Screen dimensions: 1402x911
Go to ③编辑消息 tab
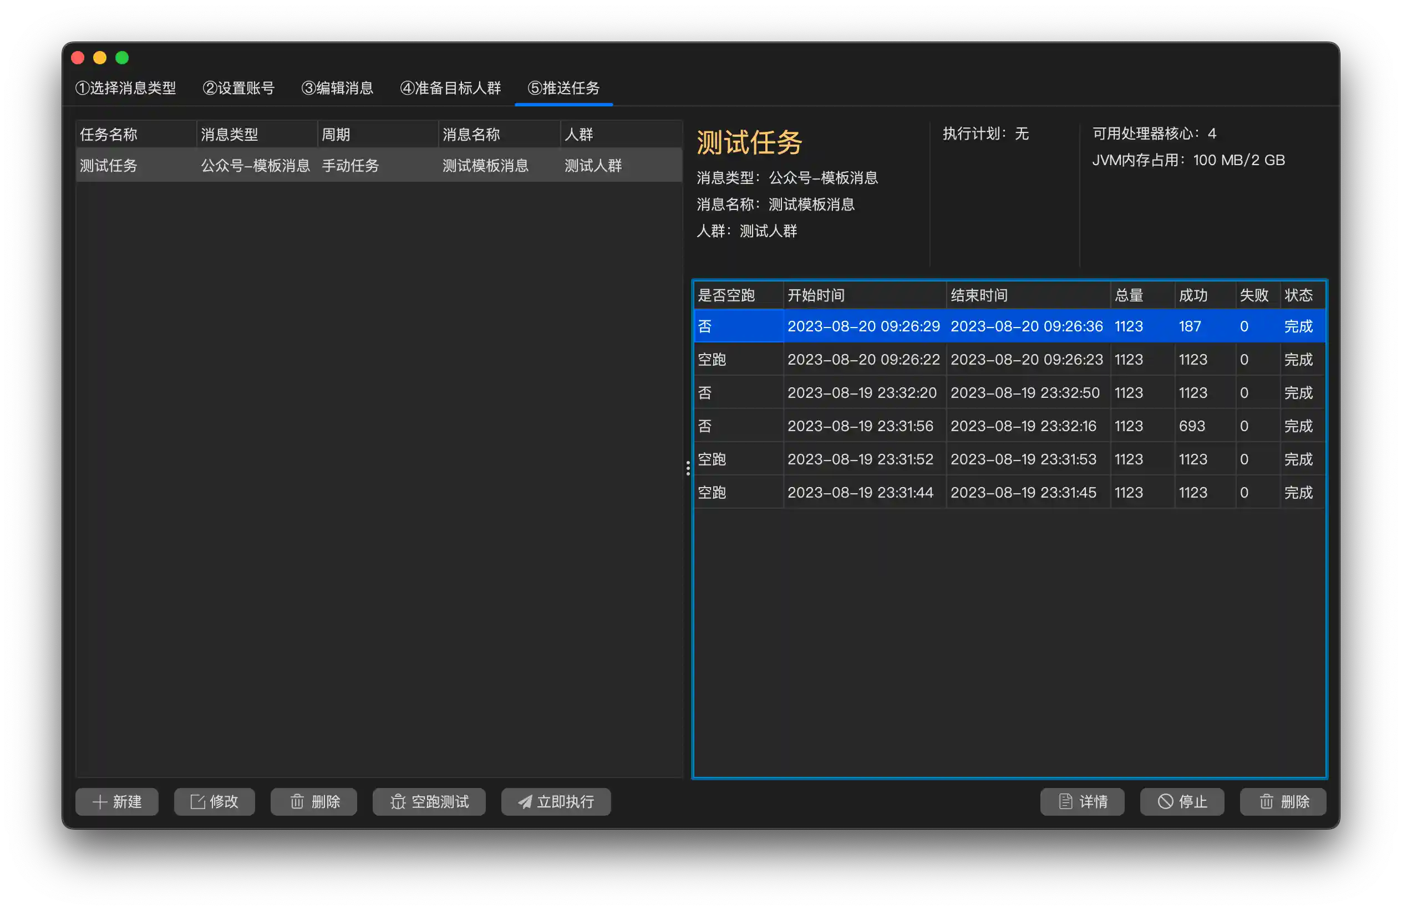point(337,88)
